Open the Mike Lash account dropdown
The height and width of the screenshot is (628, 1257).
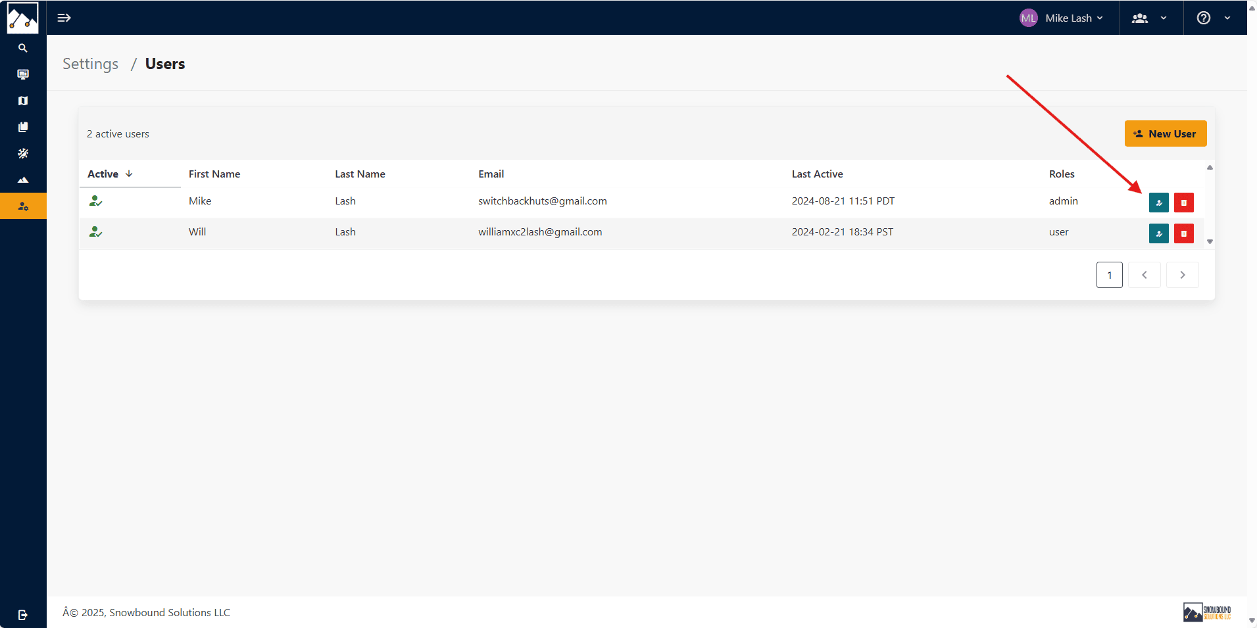click(1061, 18)
